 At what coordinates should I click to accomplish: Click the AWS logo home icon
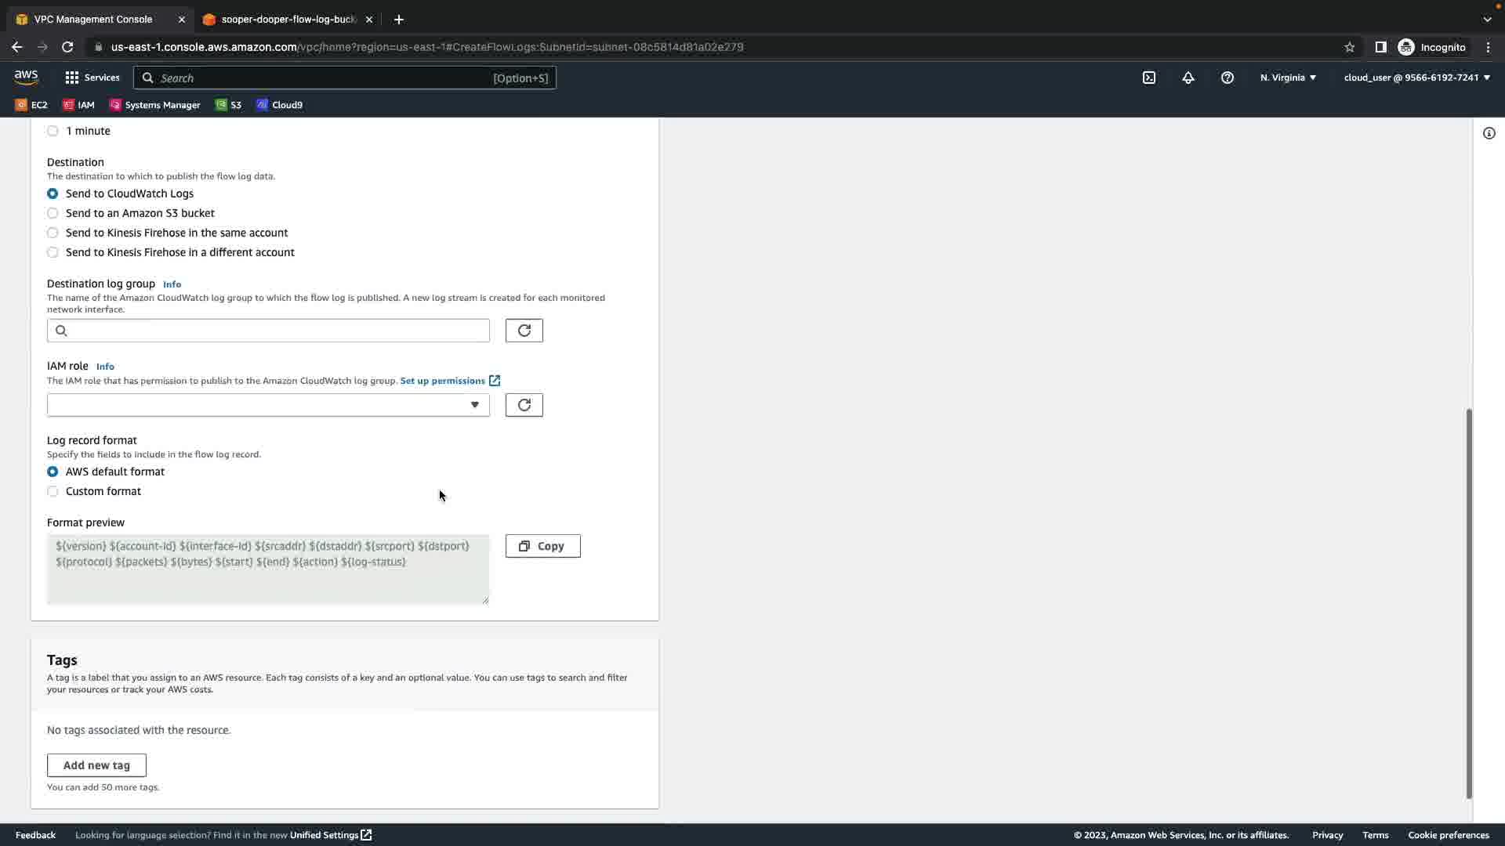click(26, 77)
